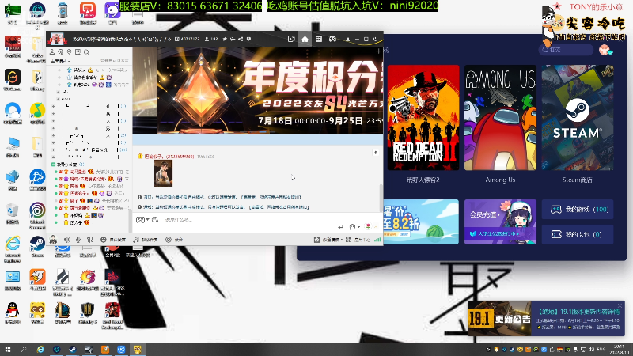Open the video/live icon in YY title bar
The image size is (633, 356).
[291, 39]
